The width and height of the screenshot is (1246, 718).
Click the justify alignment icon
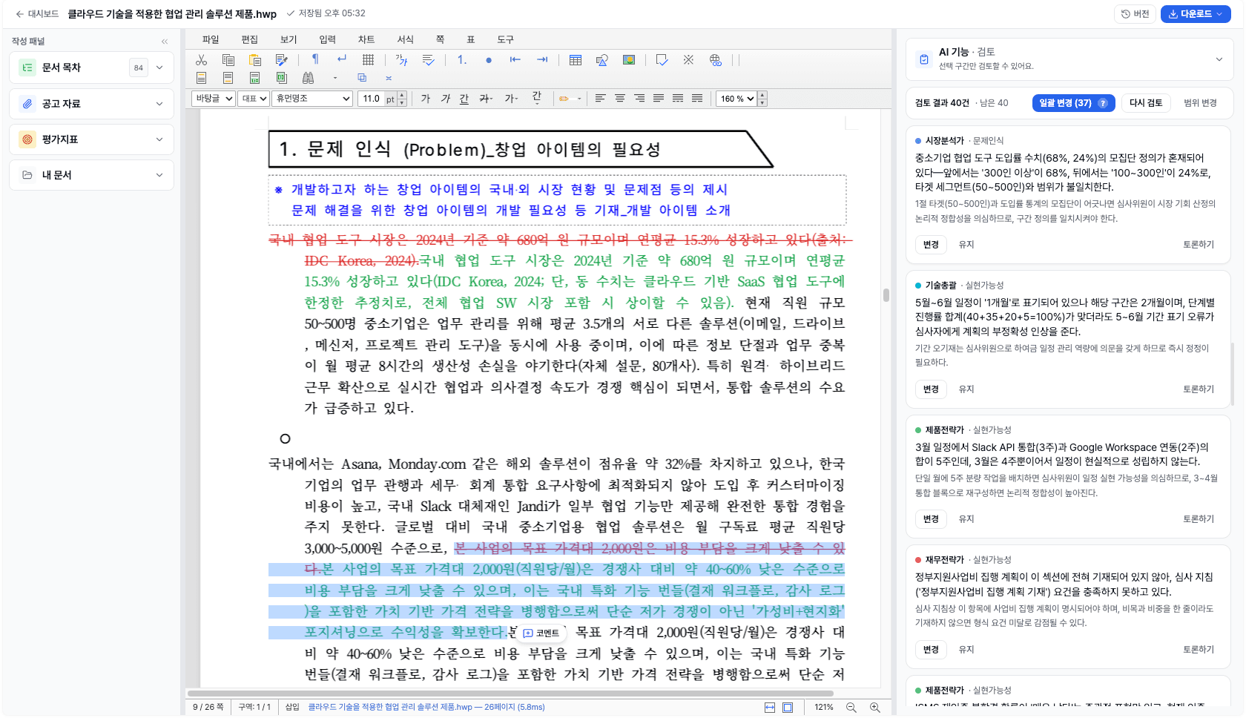tap(659, 99)
